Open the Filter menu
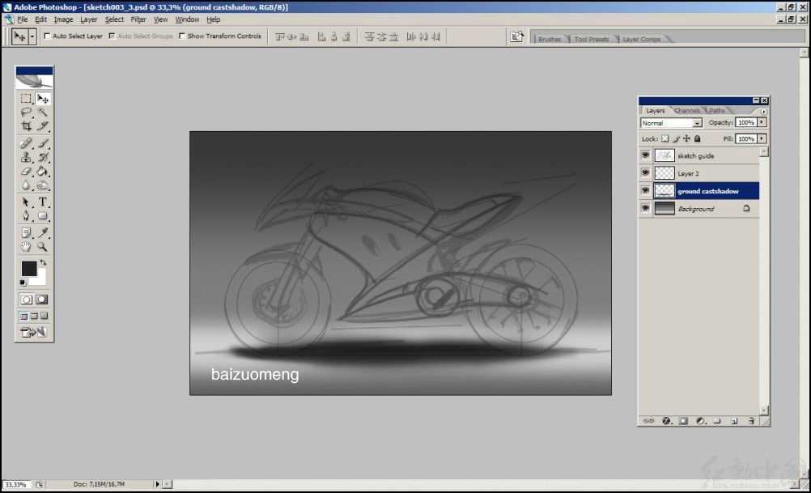811x493 pixels. click(x=138, y=19)
